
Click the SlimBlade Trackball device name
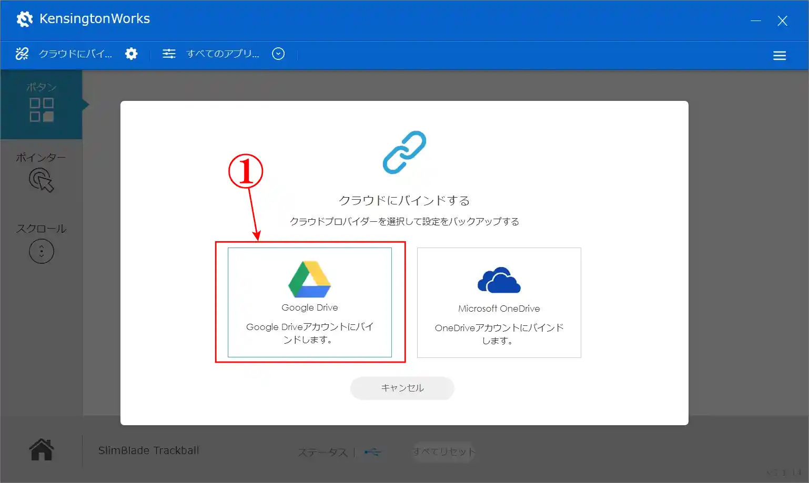click(149, 450)
